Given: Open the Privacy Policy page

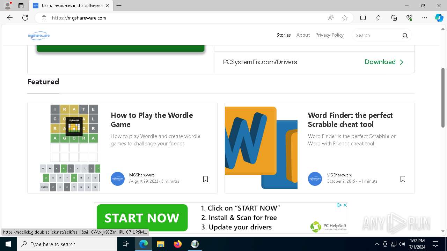Looking at the screenshot, I should tap(329, 35).
